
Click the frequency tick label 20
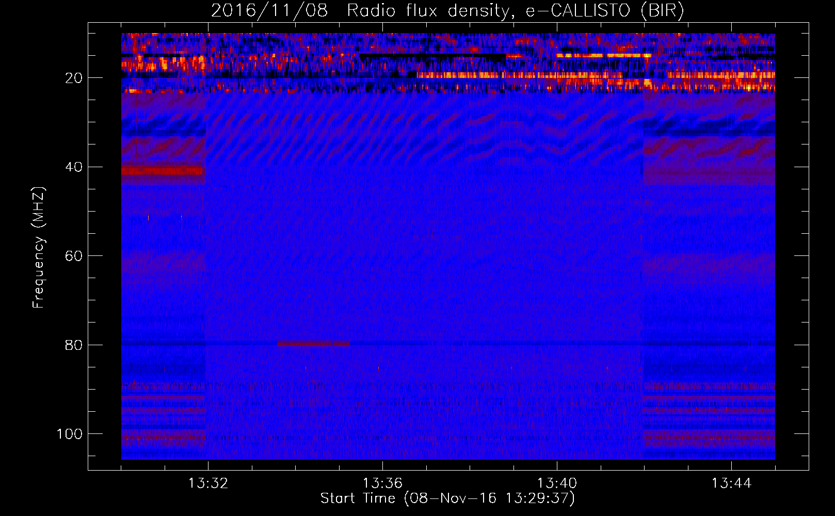pos(74,78)
